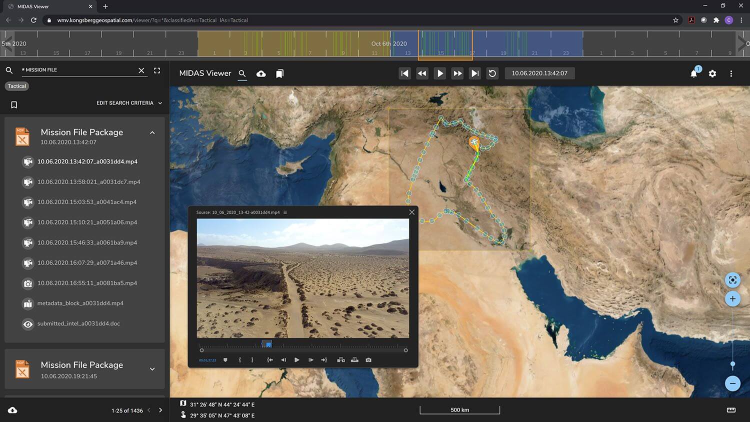This screenshot has height=422, width=750.
Task: Open the settings gear in the top toolbar
Action: tap(712, 73)
